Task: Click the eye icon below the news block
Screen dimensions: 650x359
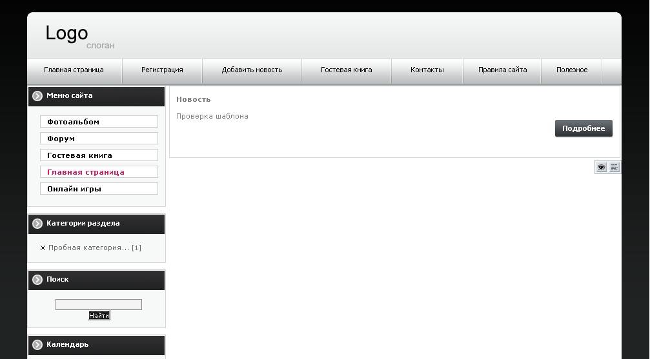Action: coord(601,168)
